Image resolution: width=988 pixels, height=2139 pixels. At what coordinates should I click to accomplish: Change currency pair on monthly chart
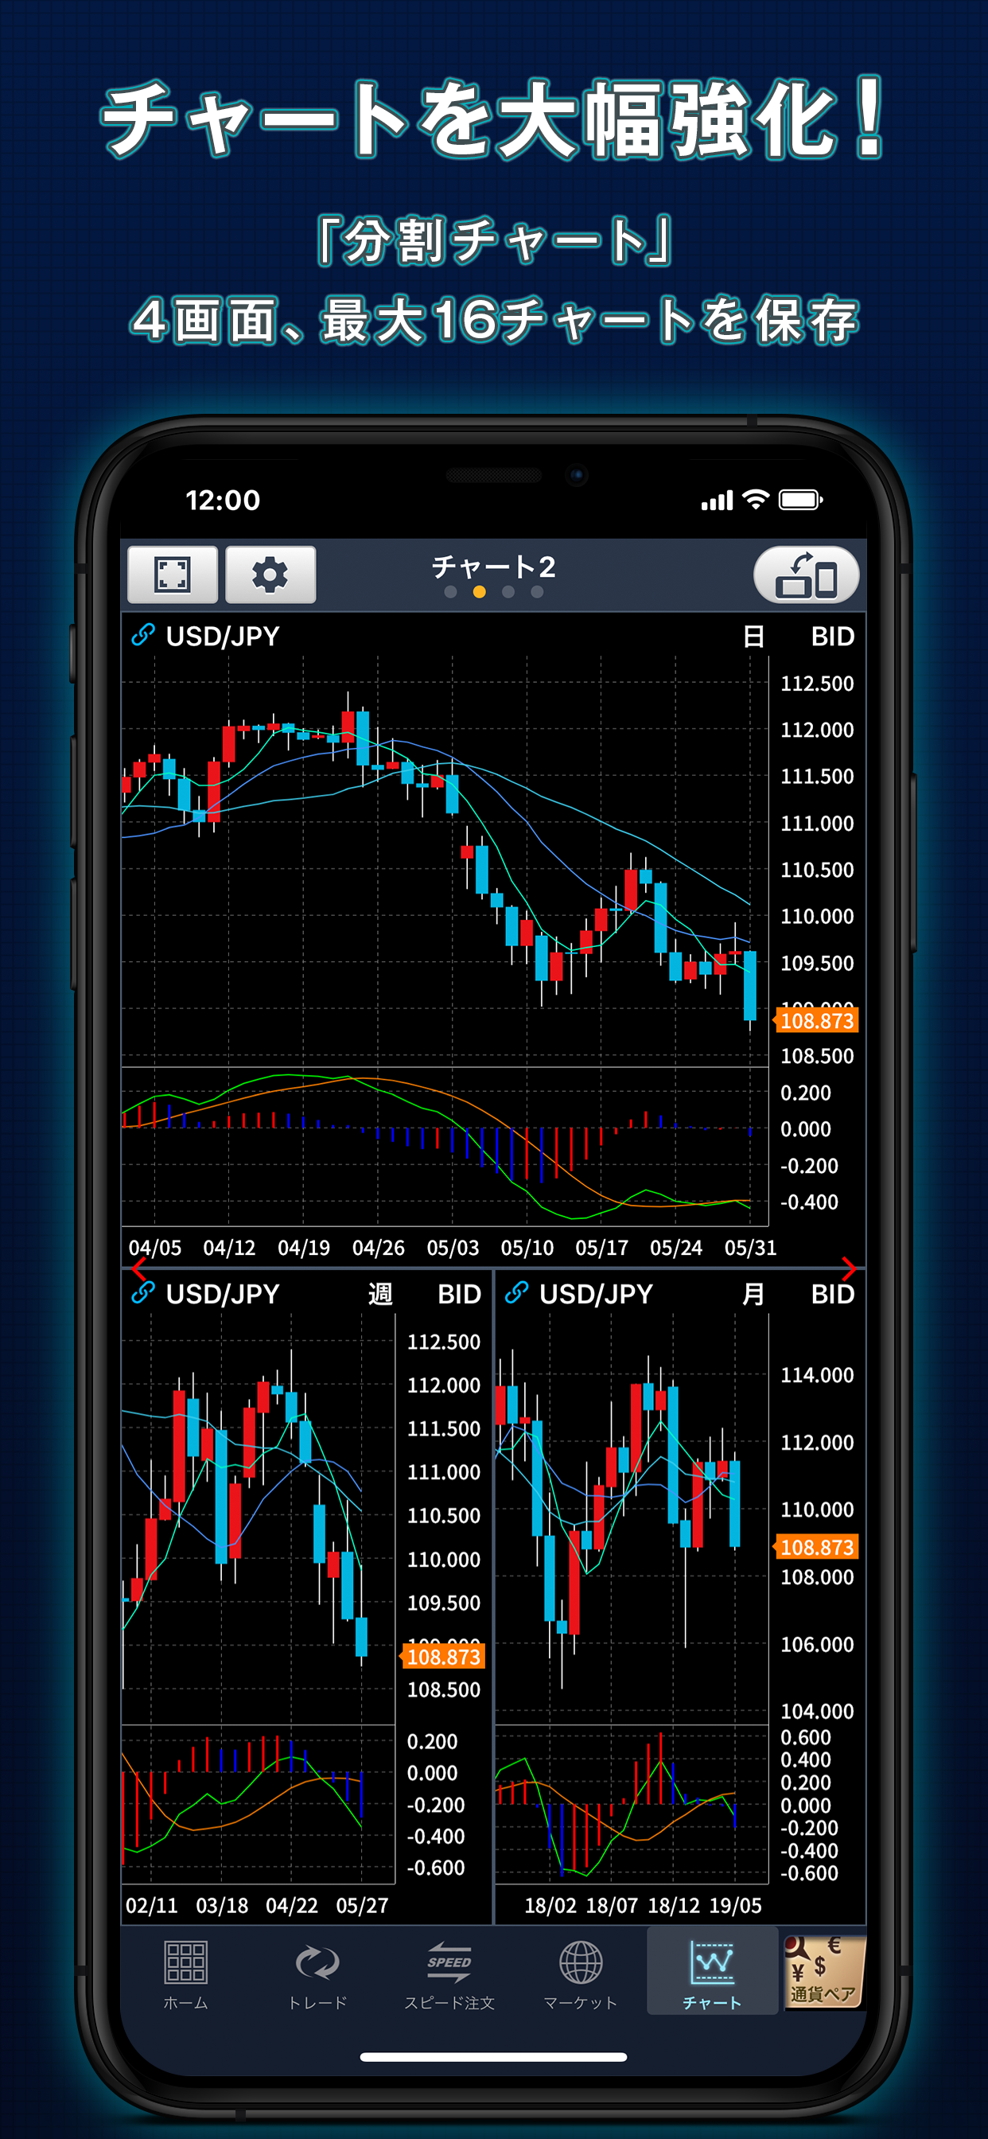coord(596,1294)
